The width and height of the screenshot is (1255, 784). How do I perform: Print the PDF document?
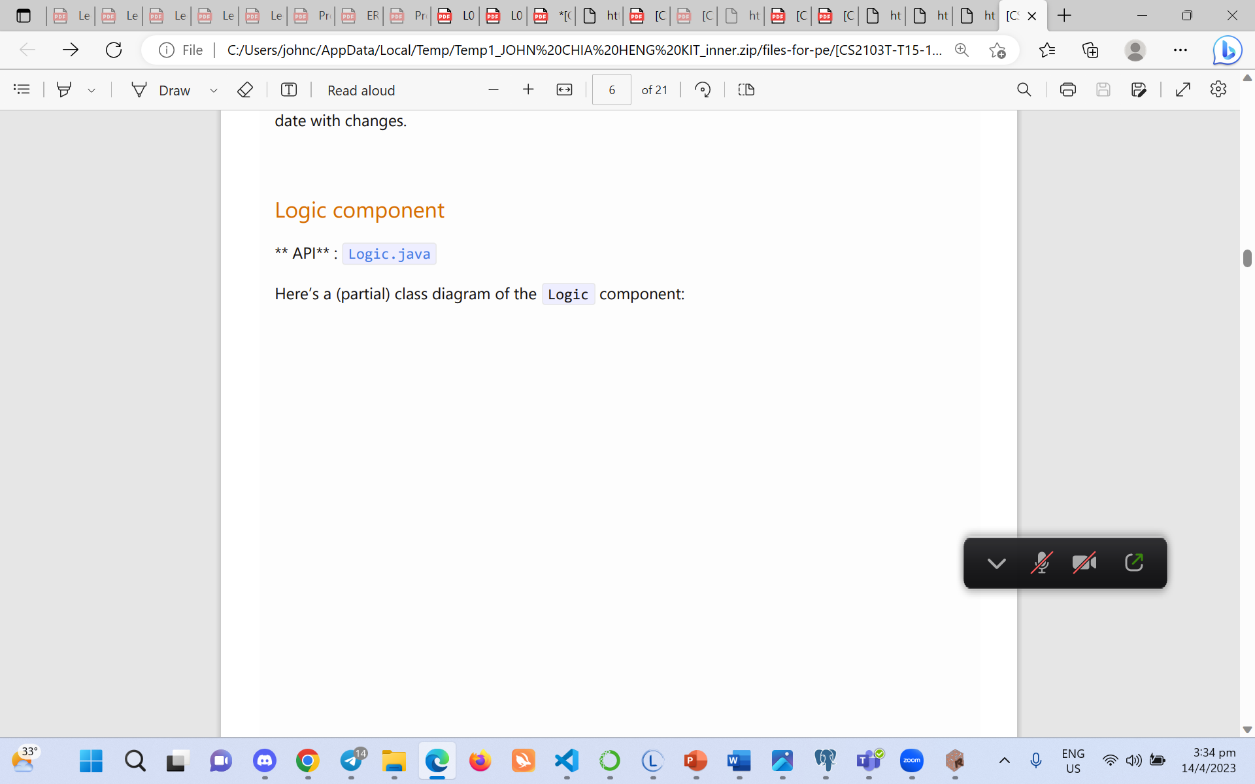coord(1067,90)
